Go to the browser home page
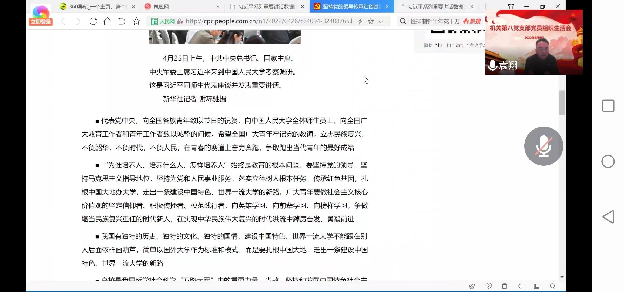 pyautogui.click(x=107, y=21)
